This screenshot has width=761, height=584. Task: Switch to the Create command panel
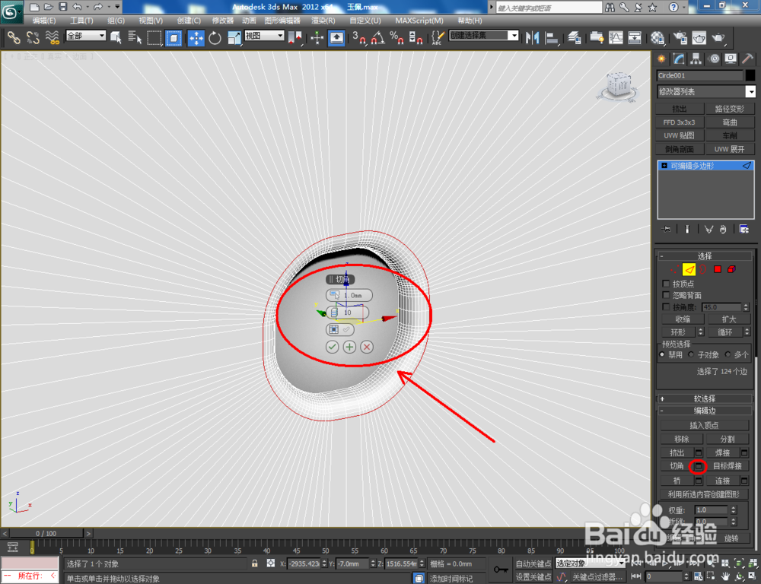(661, 59)
